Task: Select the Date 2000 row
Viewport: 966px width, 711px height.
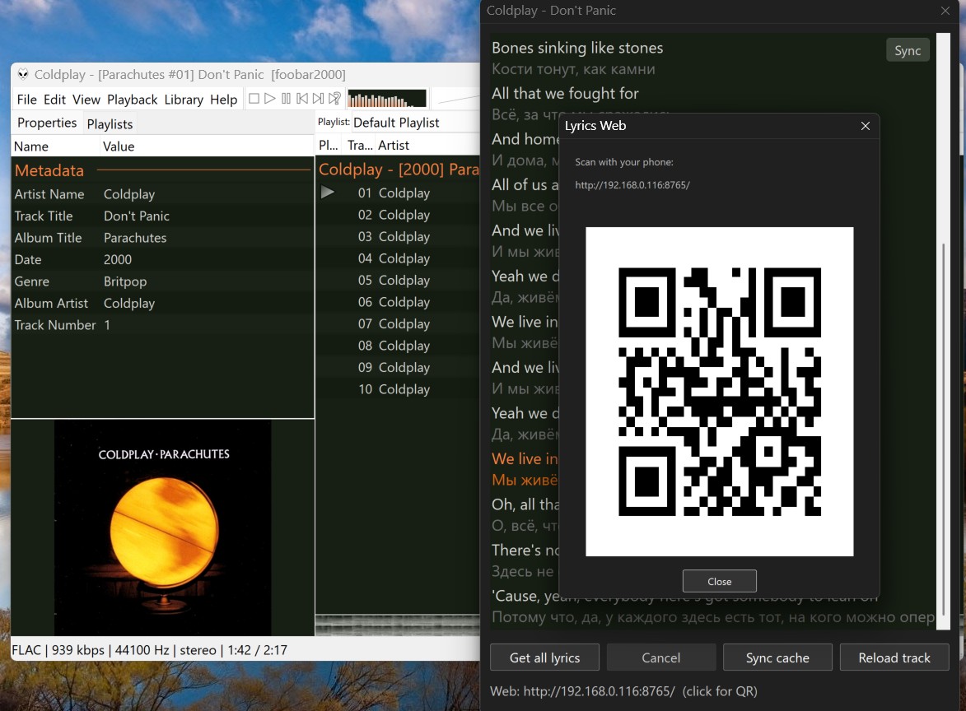Action: tap(162, 260)
